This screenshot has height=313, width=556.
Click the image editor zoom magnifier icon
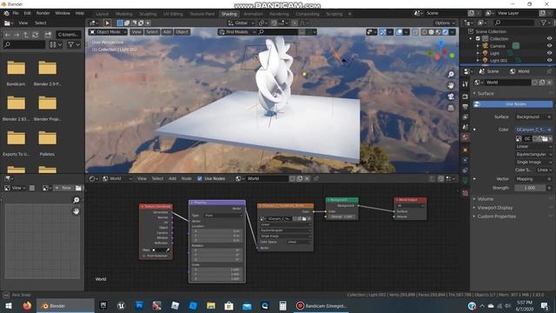76,200
